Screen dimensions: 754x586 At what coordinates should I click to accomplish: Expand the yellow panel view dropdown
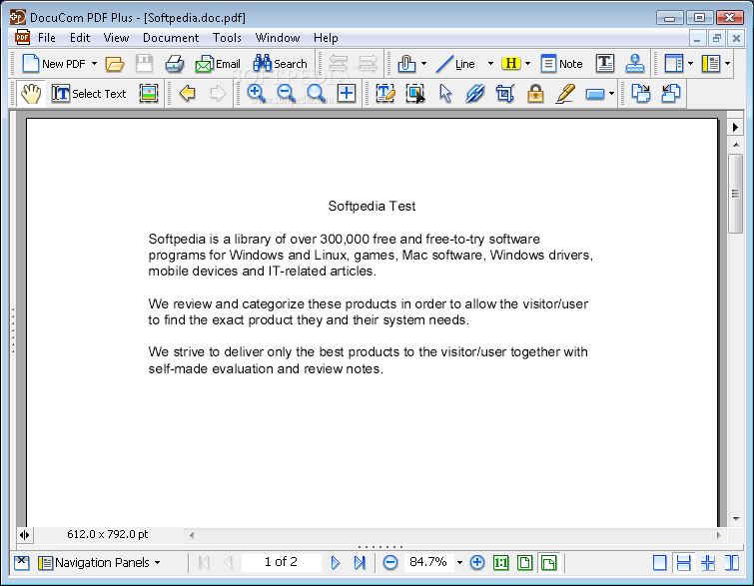(728, 64)
